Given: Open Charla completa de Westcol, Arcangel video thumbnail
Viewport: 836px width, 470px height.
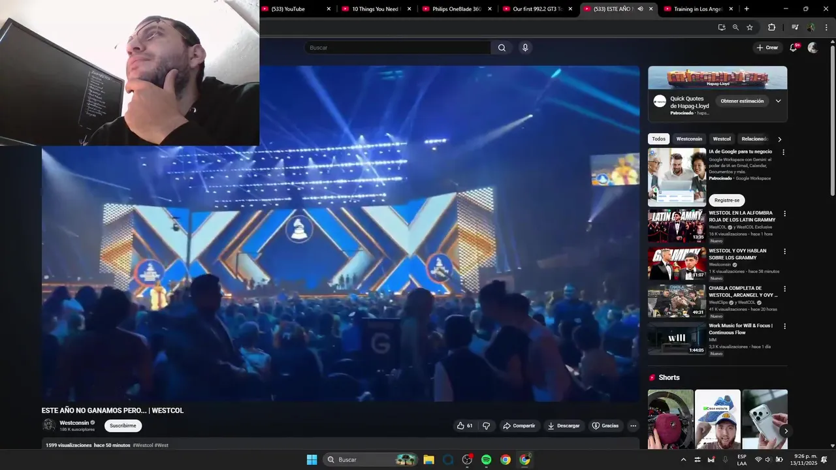Looking at the screenshot, I should (x=677, y=301).
